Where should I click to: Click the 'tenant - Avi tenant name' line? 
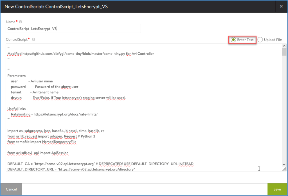coord(35,92)
